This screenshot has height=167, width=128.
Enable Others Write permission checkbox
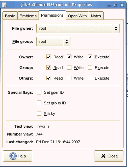(x=69, y=78)
